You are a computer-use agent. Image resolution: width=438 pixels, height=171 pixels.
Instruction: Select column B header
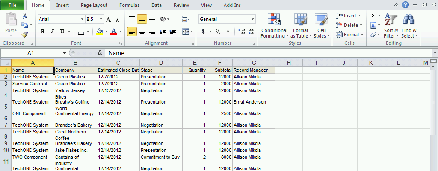[x=75, y=63]
